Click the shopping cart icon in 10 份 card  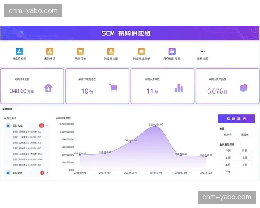[114, 88]
